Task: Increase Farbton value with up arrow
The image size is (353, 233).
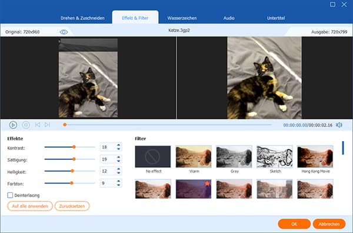Action: (x=119, y=181)
